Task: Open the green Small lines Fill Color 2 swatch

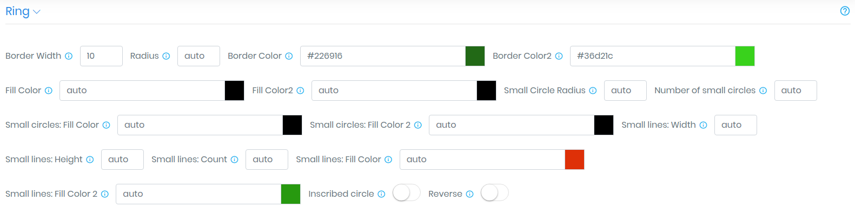Action: coord(290,194)
